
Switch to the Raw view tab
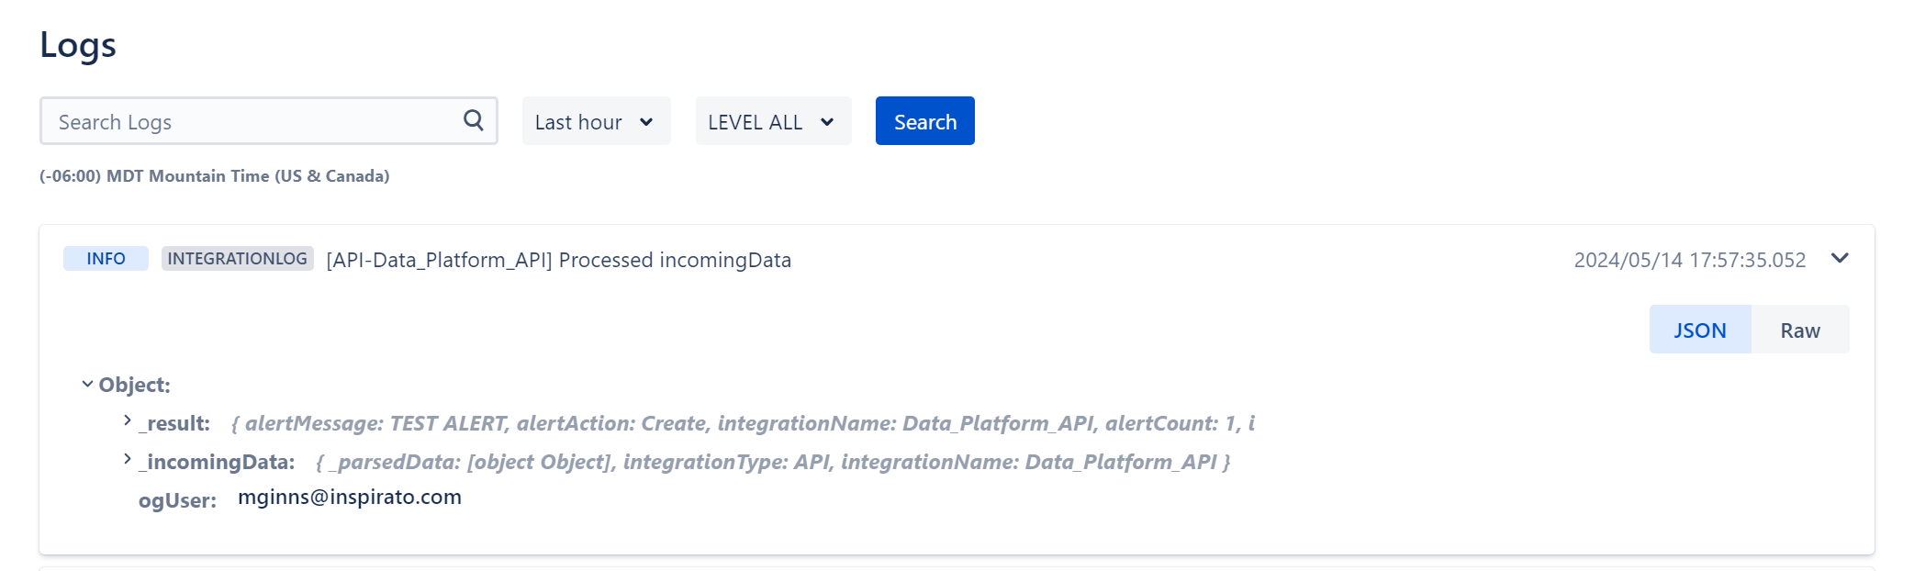click(x=1800, y=330)
